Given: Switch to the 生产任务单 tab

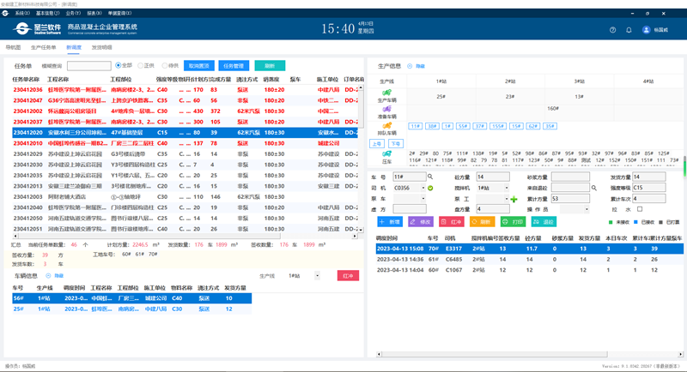Looking at the screenshot, I should 43,48.
